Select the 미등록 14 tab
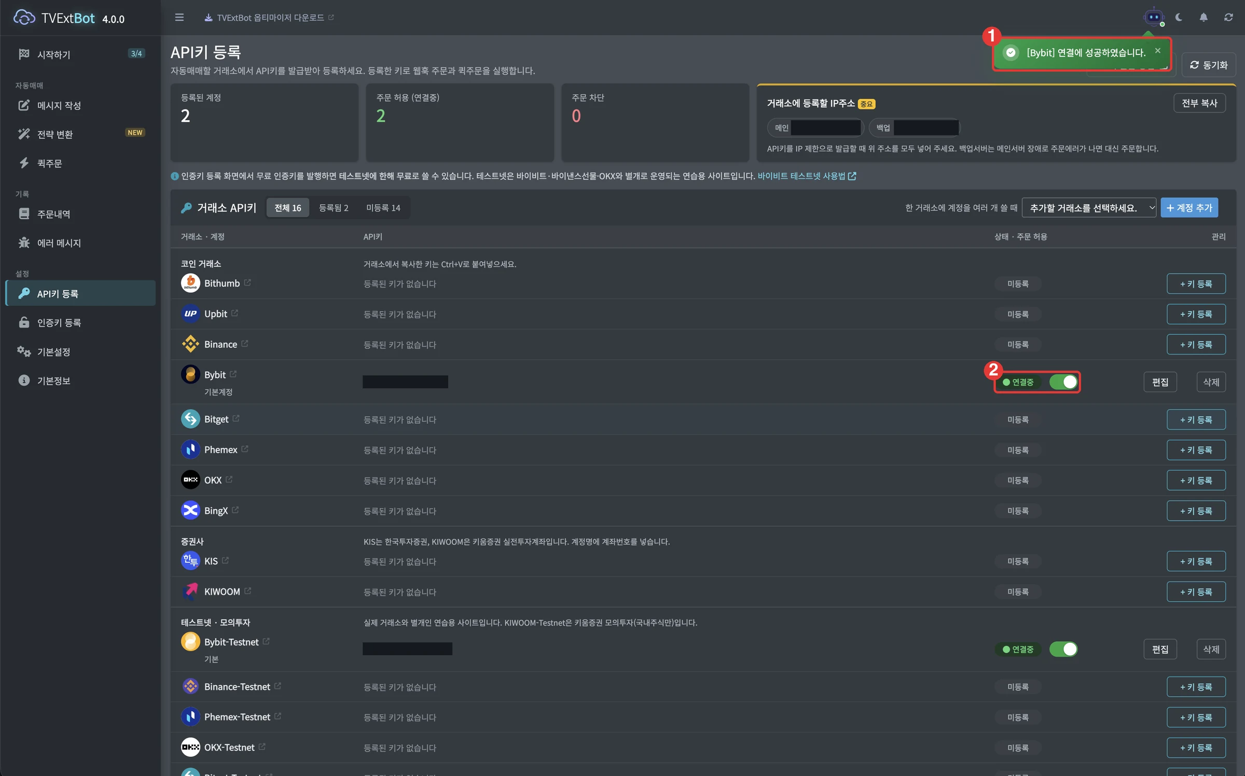 [383, 208]
